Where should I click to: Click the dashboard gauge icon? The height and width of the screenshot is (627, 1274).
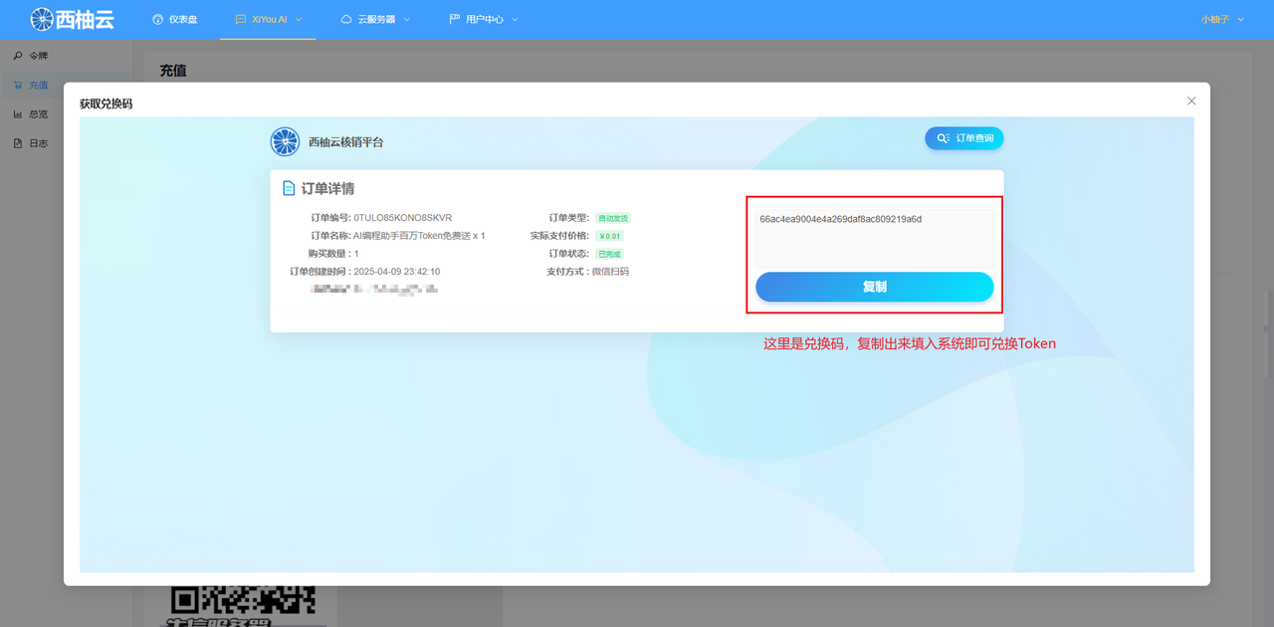(157, 19)
